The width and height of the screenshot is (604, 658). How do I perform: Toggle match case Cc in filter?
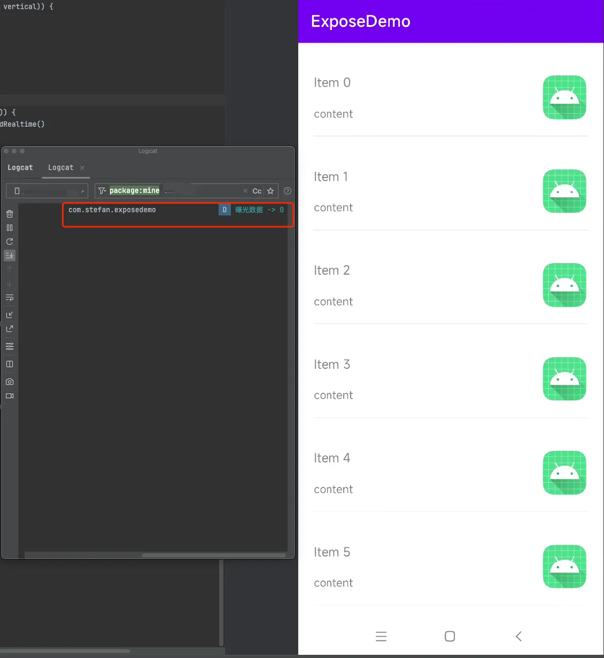pyautogui.click(x=257, y=191)
